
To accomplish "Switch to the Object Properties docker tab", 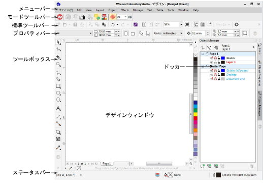I will pos(259,74).
